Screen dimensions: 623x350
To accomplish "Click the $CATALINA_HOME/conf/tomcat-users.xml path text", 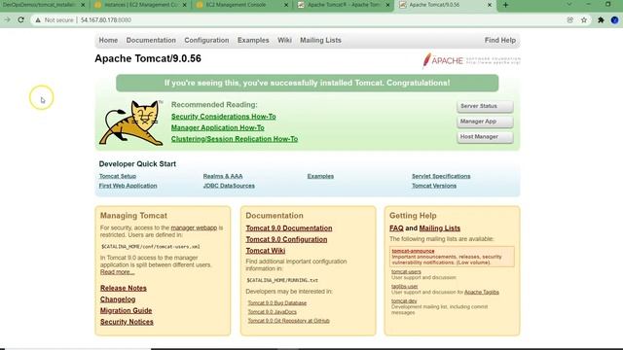I will (x=151, y=246).
